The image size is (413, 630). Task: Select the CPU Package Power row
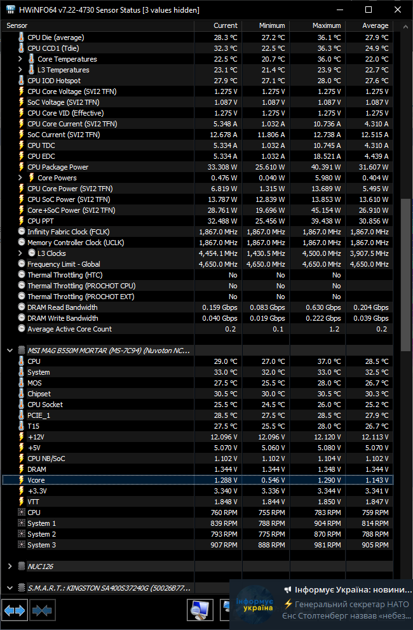point(95,167)
